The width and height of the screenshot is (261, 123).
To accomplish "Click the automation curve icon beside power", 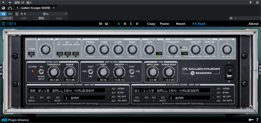I will click(x=10, y=14).
